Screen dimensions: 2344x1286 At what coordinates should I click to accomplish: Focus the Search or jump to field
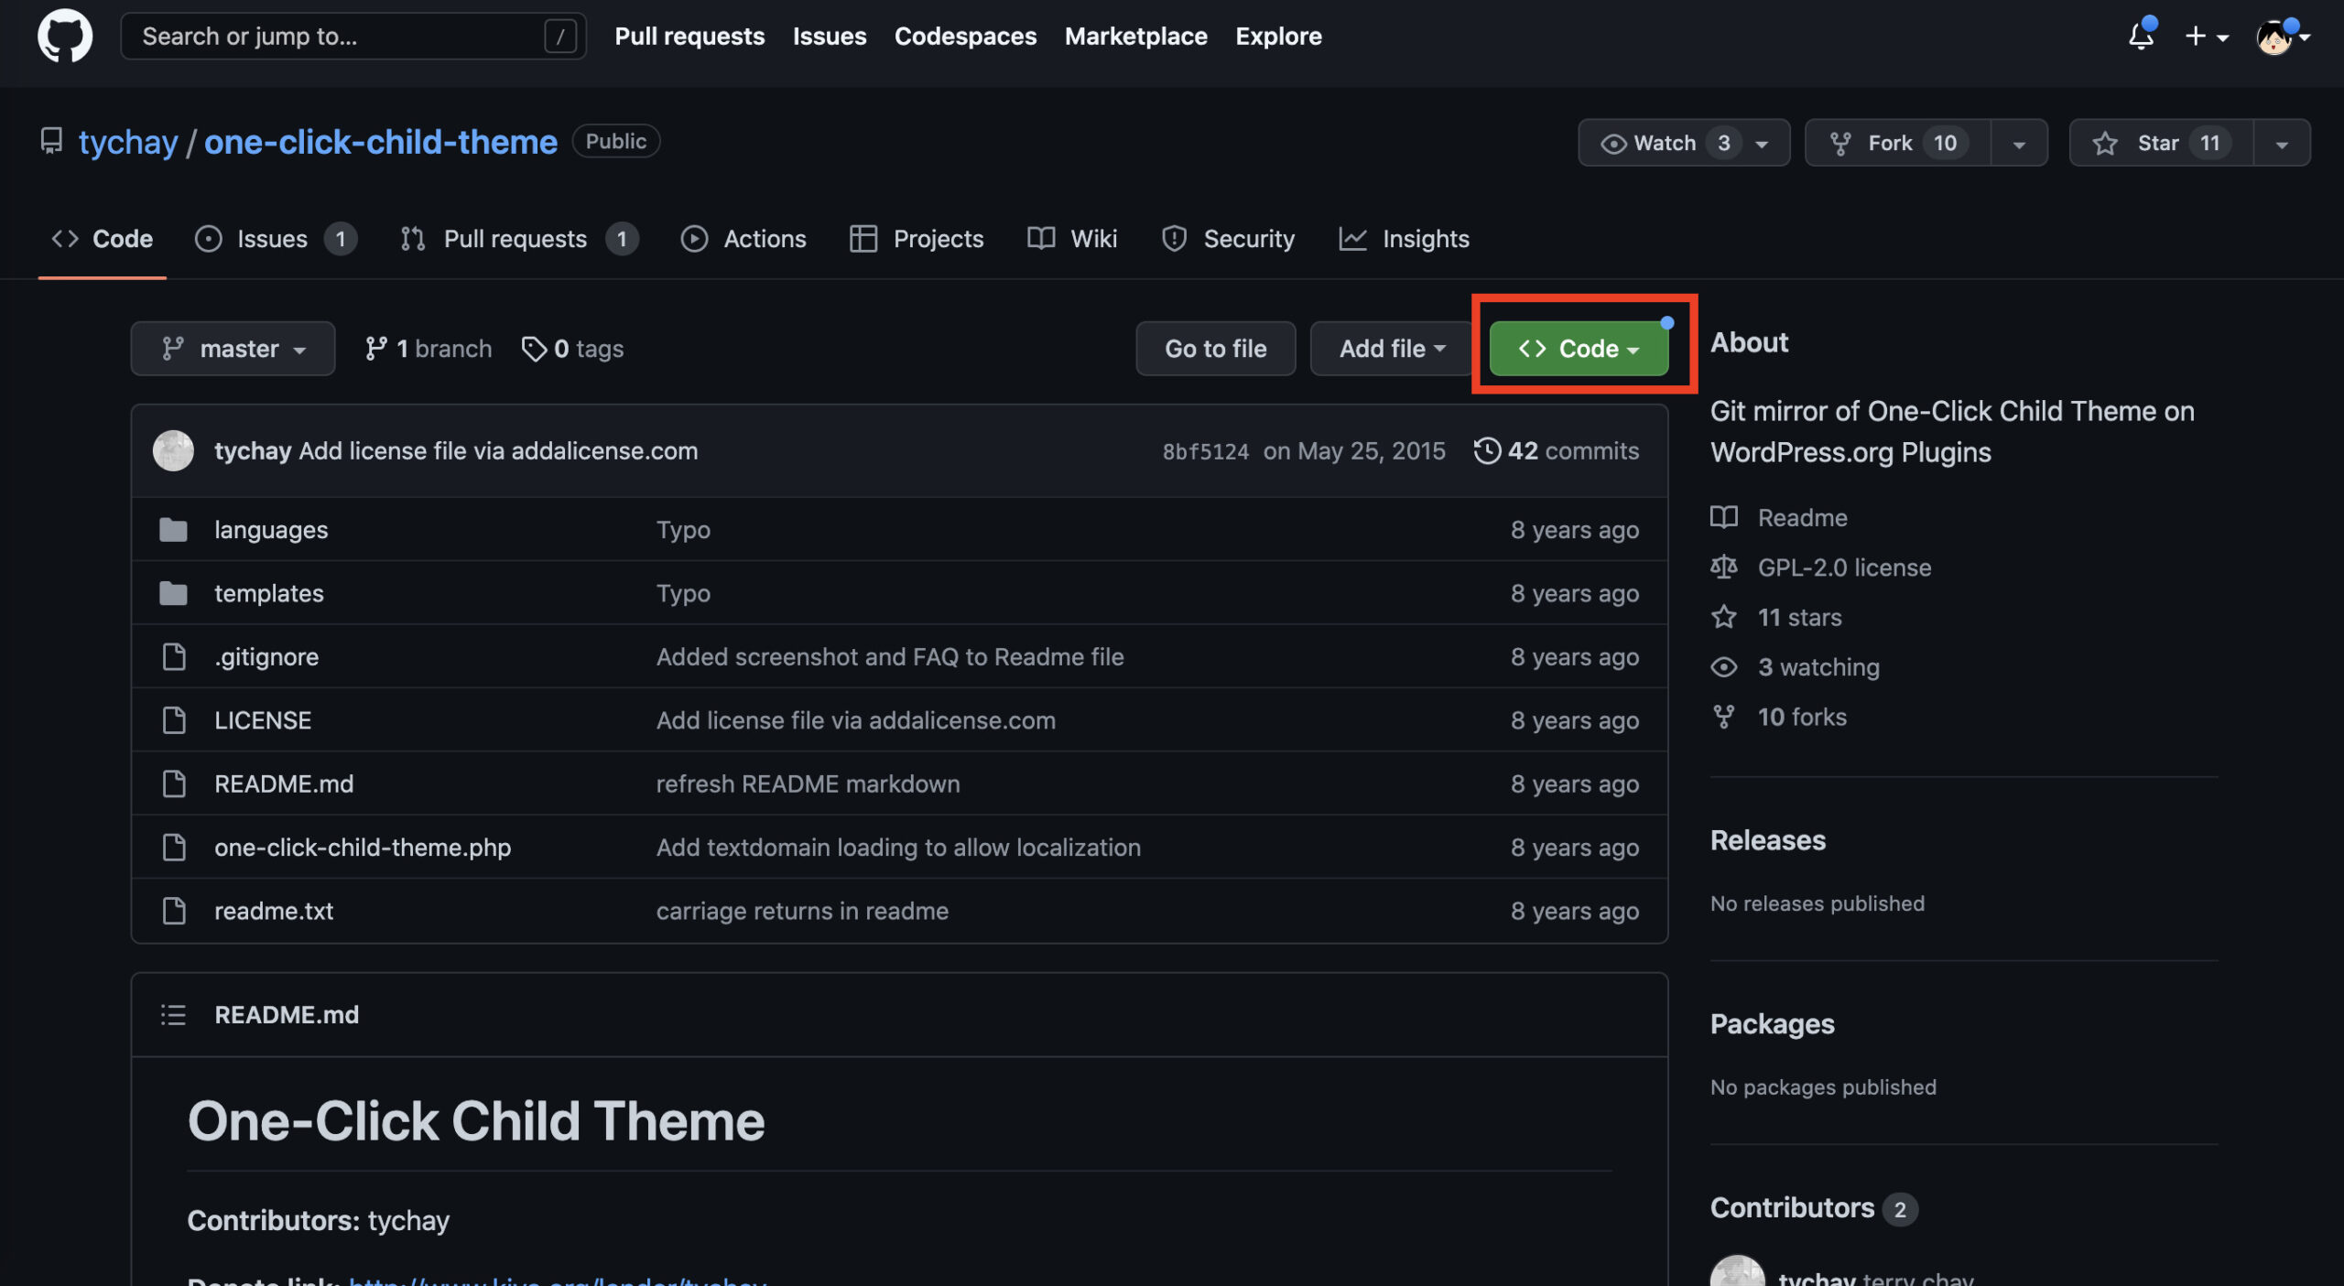pyautogui.click(x=353, y=36)
